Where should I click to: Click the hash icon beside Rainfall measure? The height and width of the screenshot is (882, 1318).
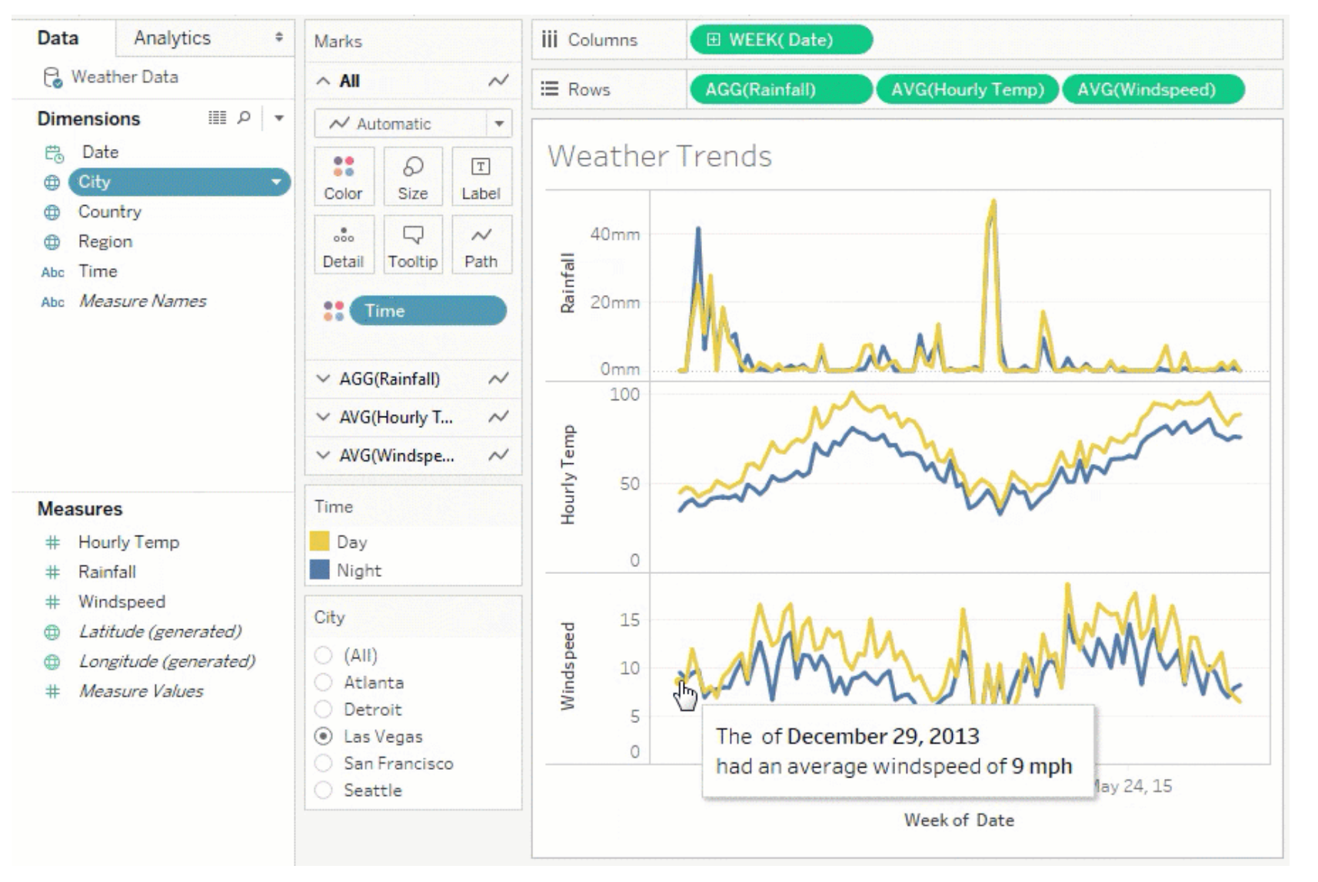tap(52, 572)
